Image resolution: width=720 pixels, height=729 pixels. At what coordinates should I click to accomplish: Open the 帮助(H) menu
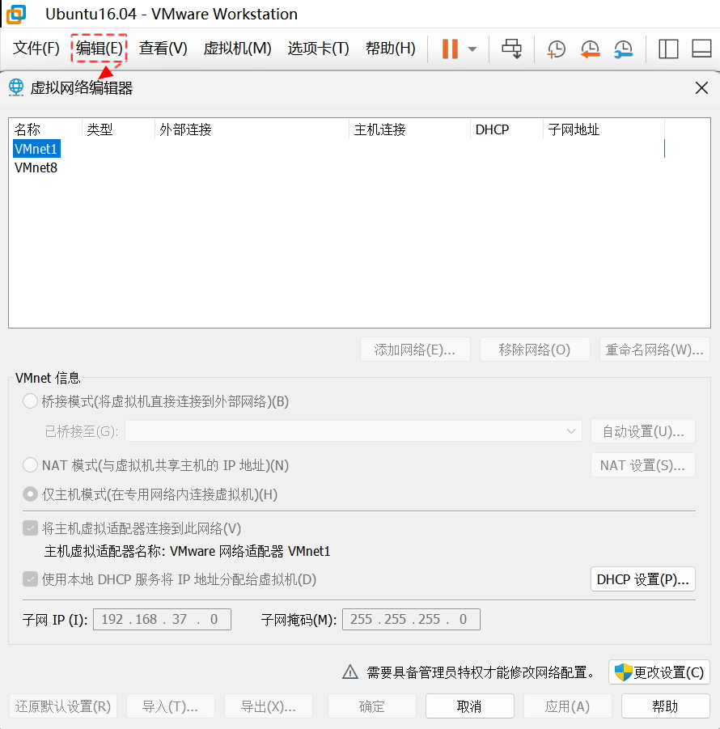(x=391, y=48)
